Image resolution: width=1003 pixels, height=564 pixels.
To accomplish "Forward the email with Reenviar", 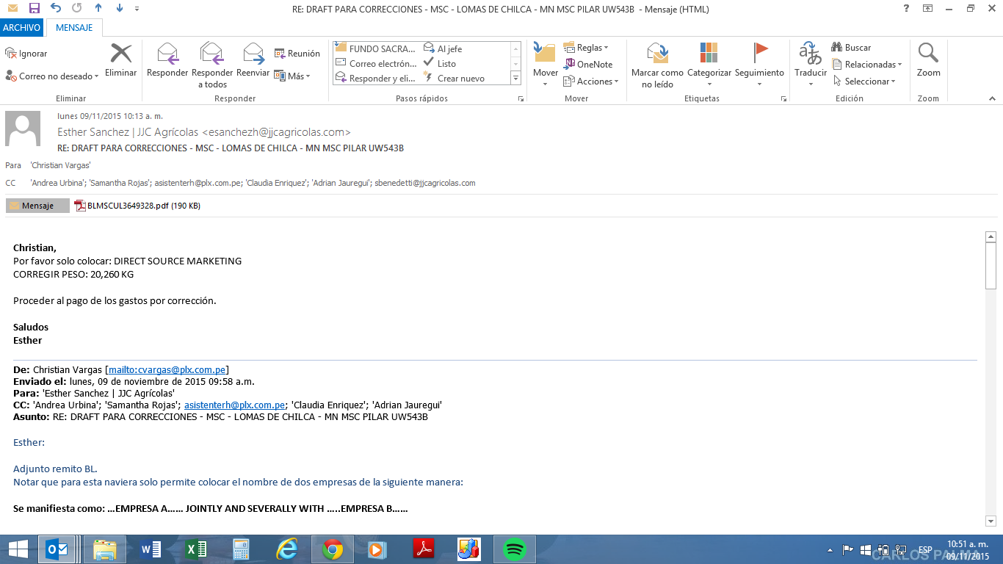I will click(253, 55).
